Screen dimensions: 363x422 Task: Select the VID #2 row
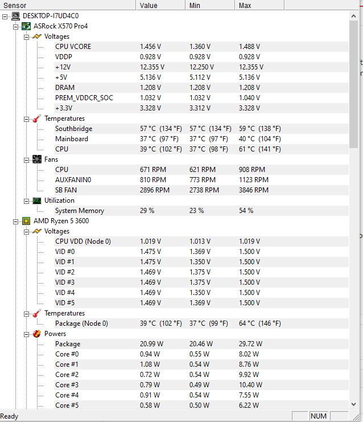(201, 272)
